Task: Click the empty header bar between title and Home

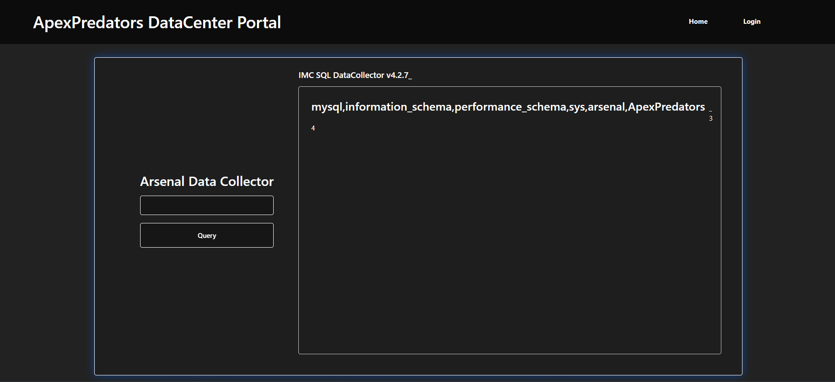Action: click(x=485, y=22)
